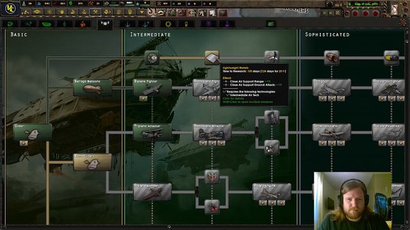Image resolution: width=410 pixels, height=230 pixels.
Task: Open the crossed tools button in the top toolbar
Action: 95,12
